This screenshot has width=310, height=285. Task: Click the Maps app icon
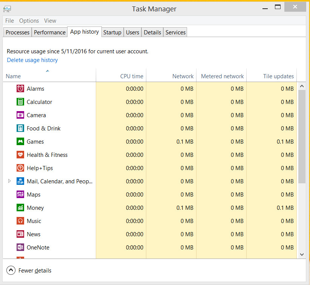20,195
